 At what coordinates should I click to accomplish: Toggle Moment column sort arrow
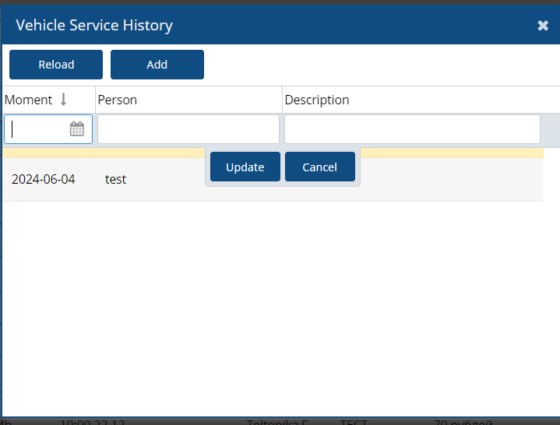pyautogui.click(x=64, y=100)
